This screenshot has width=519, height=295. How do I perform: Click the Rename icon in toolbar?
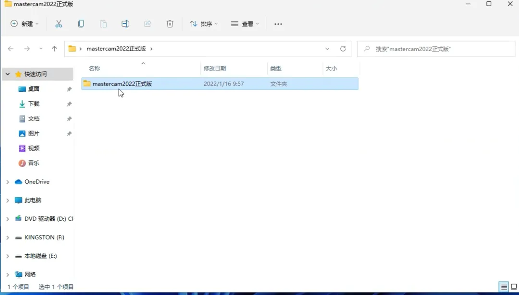pyautogui.click(x=125, y=24)
